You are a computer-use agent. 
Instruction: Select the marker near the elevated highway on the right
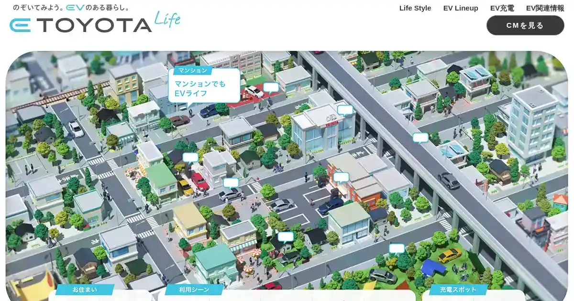[x=420, y=138]
